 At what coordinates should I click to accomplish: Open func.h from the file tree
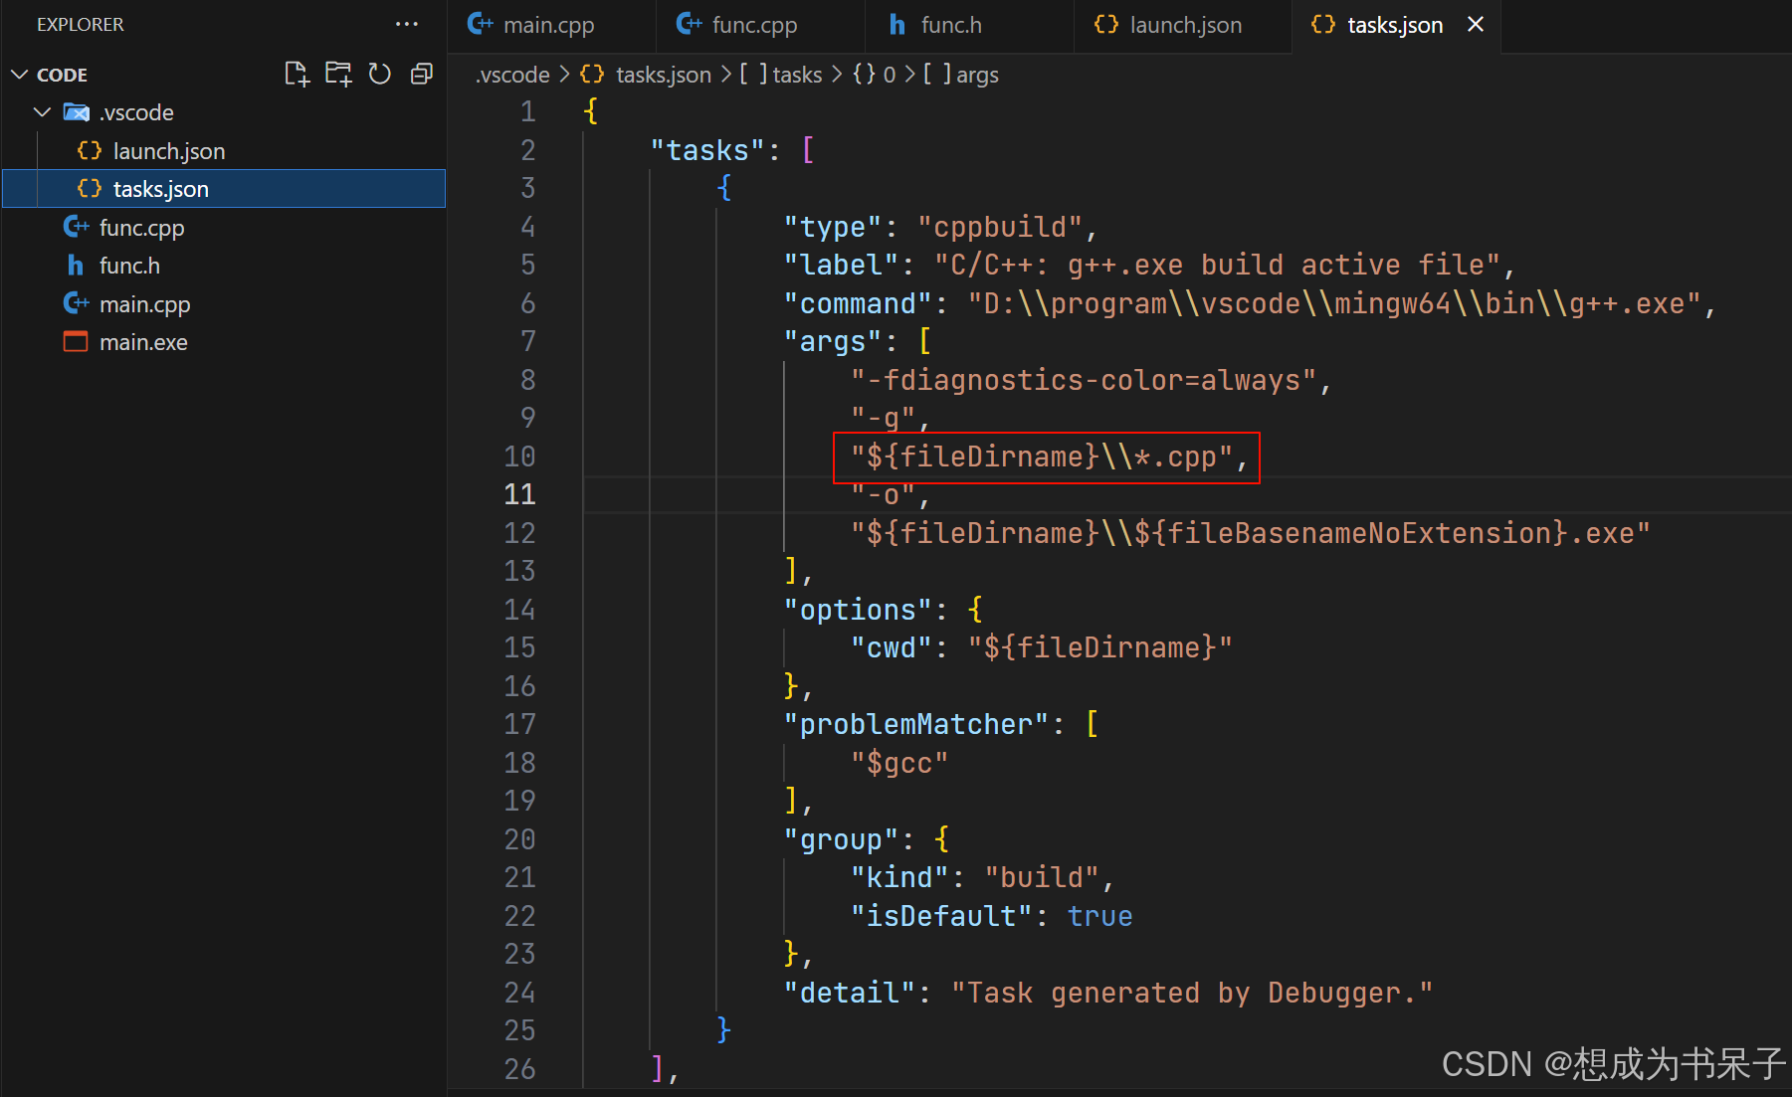pyautogui.click(x=128, y=265)
